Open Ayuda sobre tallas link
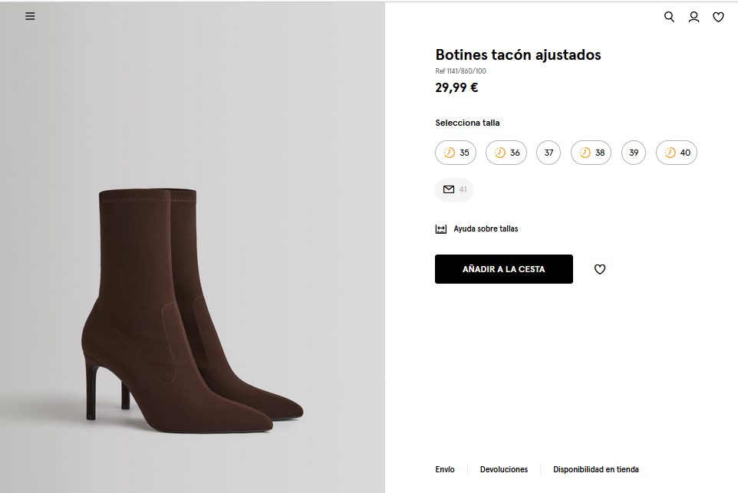 tap(486, 229)
